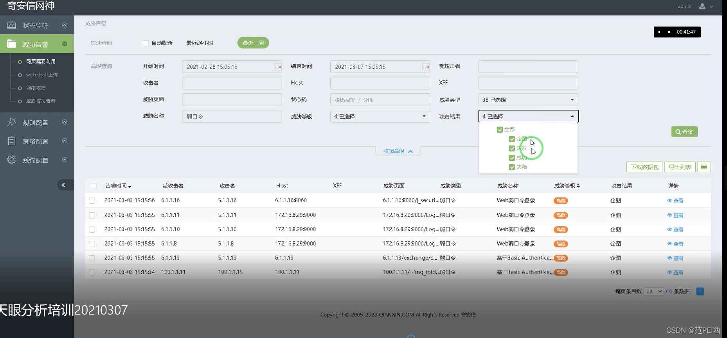The height and width of the screenshot is (338, 727).
Task: Expand the status monitoring menu chevron
Action: coord(65,25)
